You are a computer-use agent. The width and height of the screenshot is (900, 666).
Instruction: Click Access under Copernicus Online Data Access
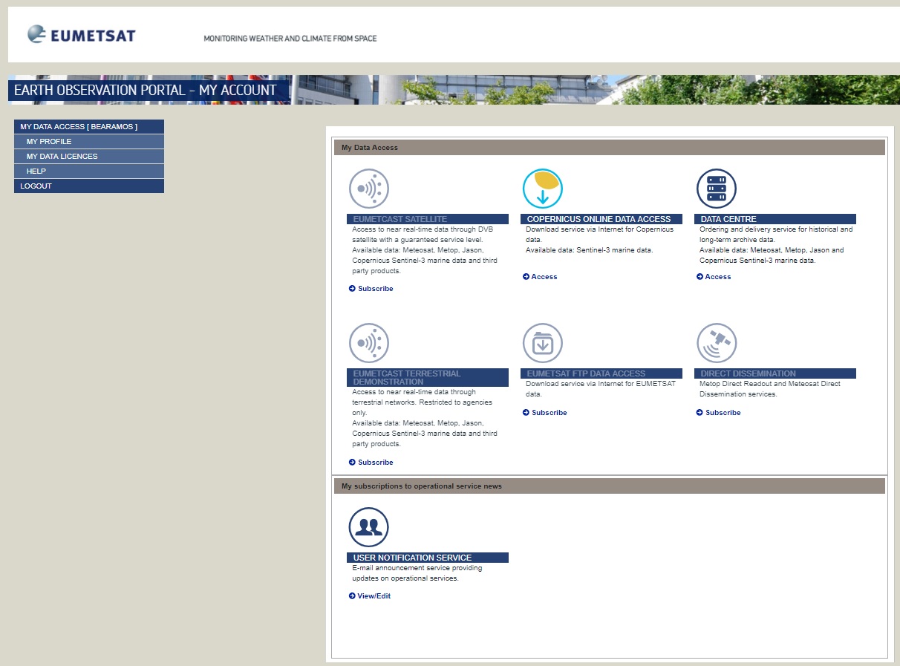click(540, 277)
